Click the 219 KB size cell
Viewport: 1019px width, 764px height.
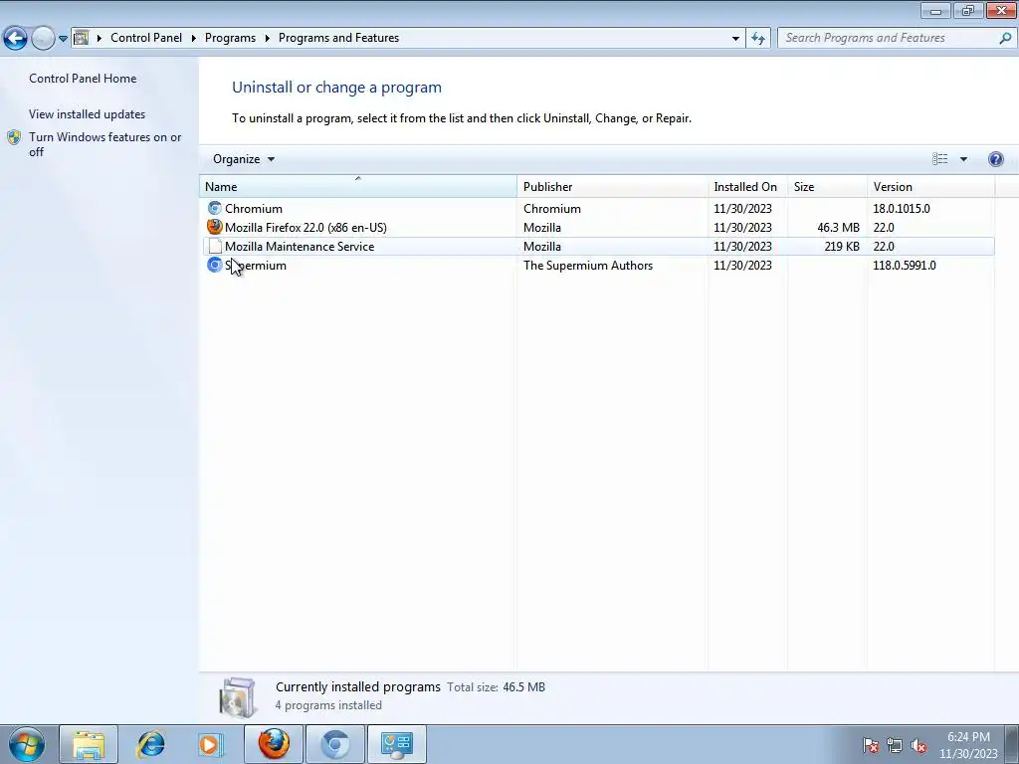click(x=842, y=247)
